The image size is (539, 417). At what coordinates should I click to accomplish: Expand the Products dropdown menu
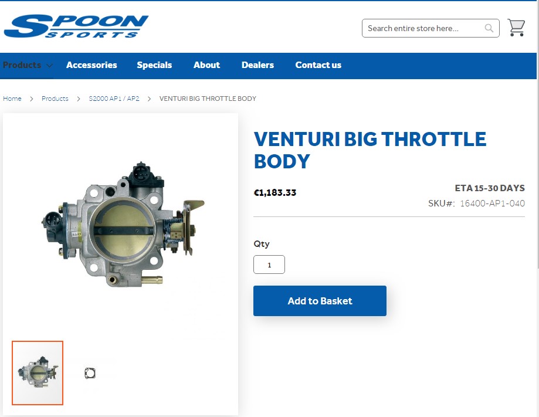click(x=22, y=65)
